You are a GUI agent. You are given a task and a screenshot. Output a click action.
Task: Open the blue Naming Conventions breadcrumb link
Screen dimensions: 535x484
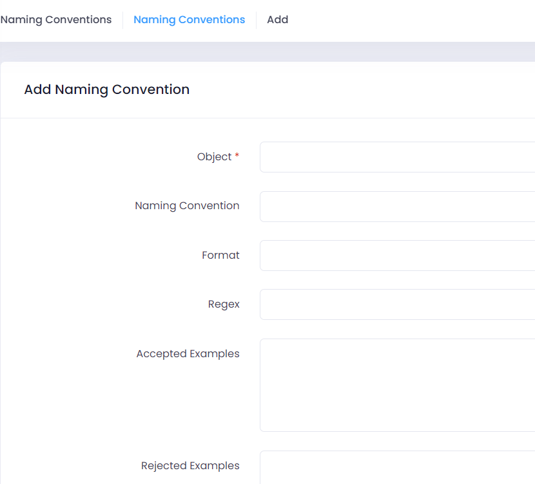(x=189, y=20)
